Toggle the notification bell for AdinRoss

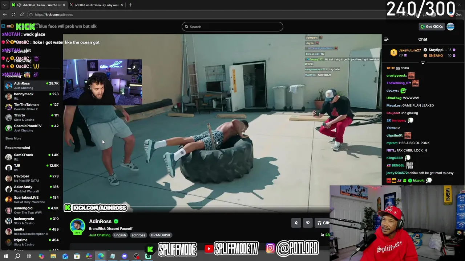296,223
